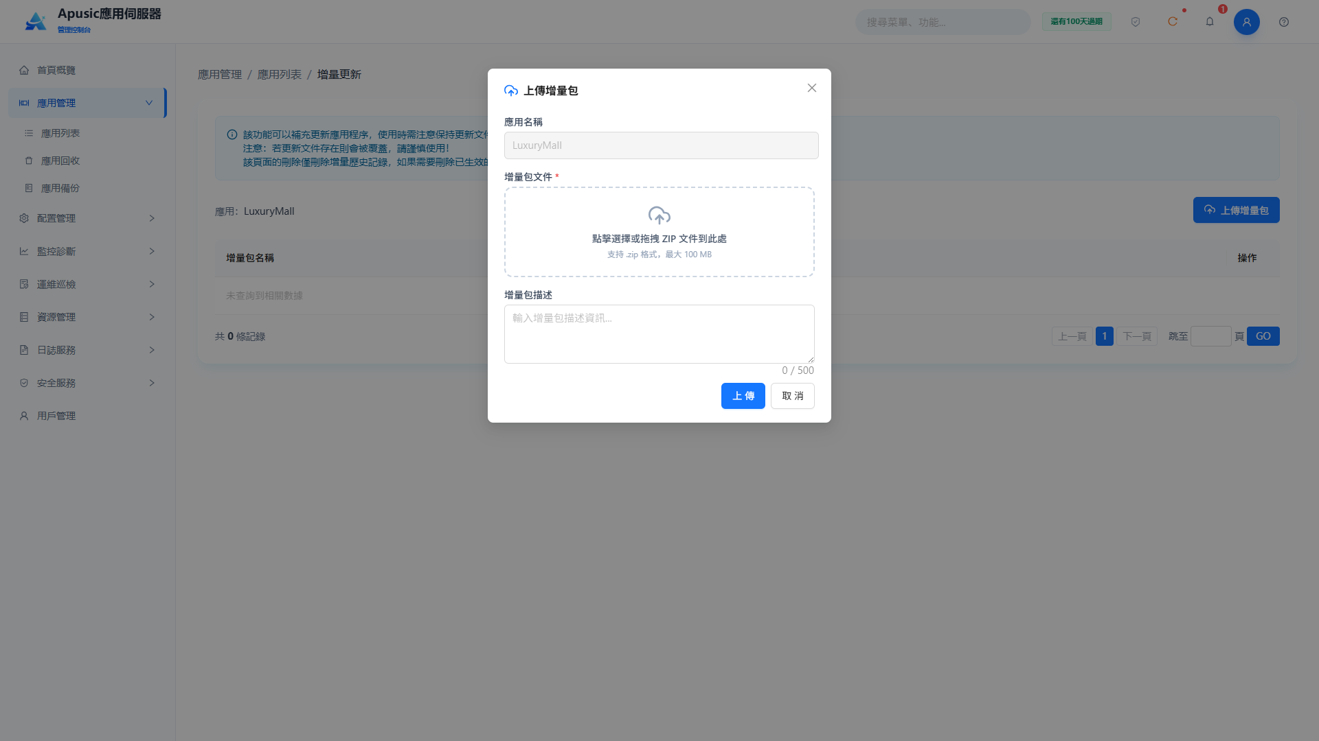Click the ZIP file drop zone text
The width and height of the screenshot is (1319, 741).
pyautogui.click(x=659, y=239)
